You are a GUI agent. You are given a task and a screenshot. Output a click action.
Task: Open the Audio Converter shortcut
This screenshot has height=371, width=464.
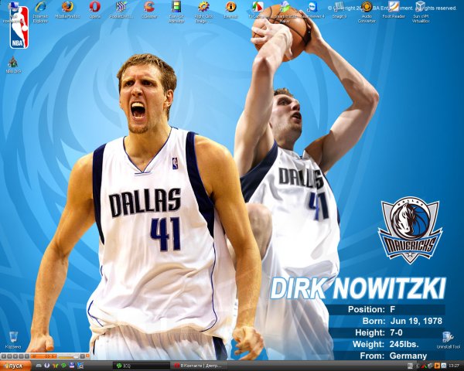[367, 7]
